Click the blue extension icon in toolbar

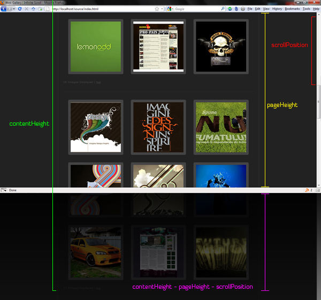pyautogui.click(x=236, y=9)
